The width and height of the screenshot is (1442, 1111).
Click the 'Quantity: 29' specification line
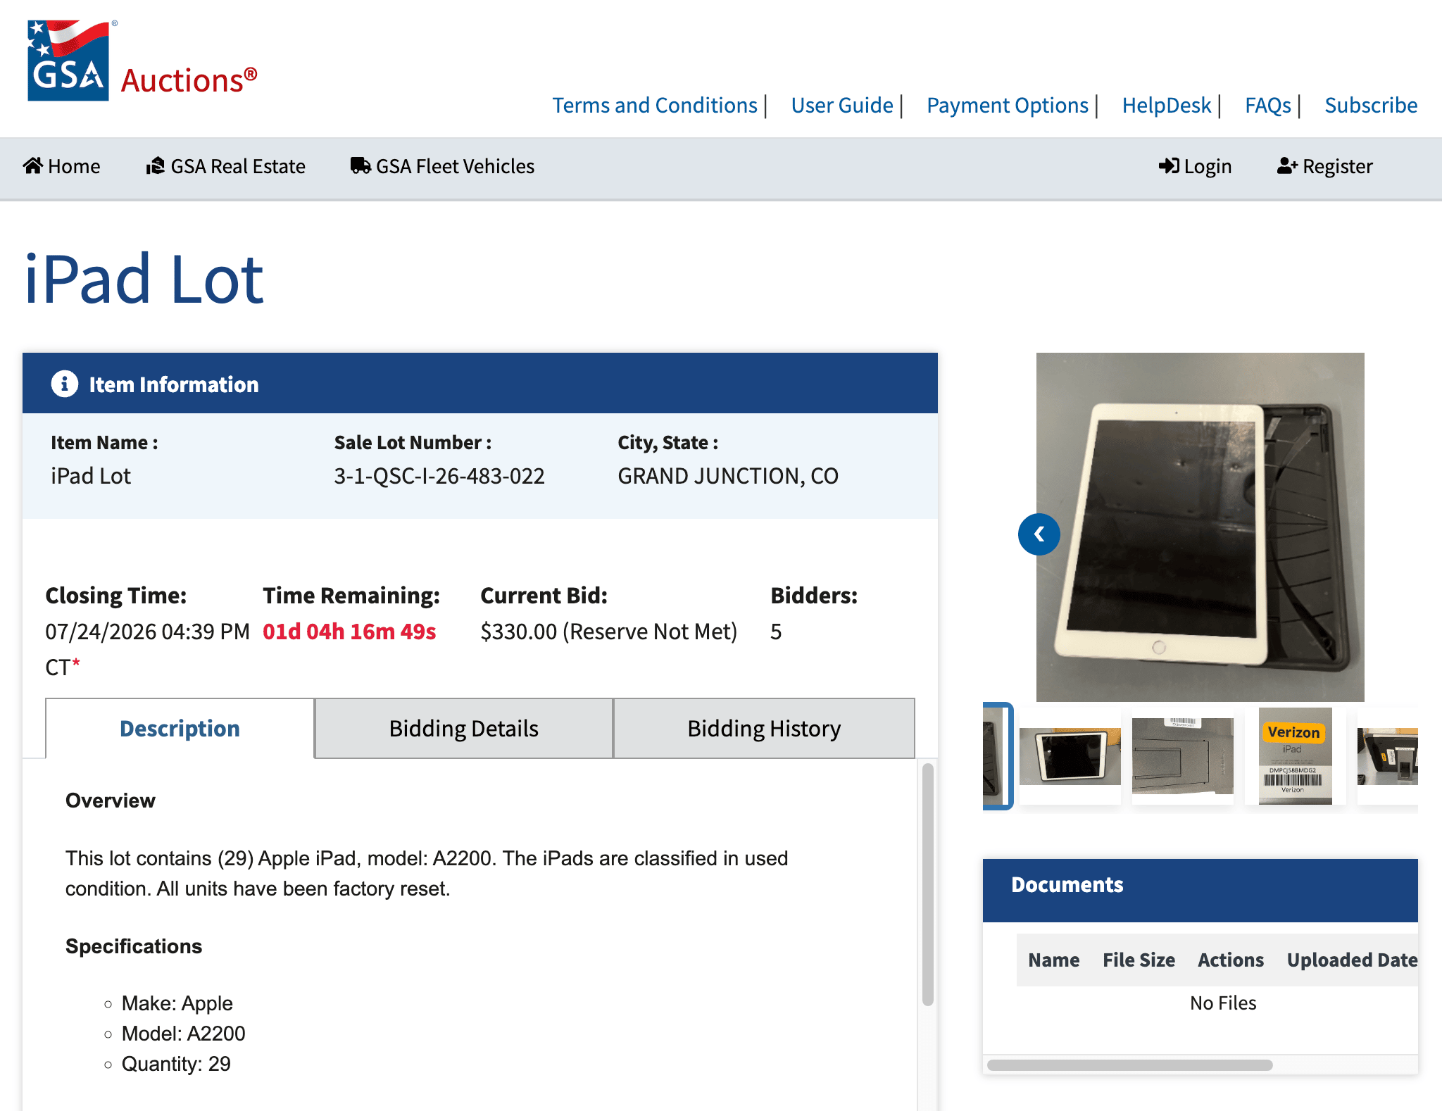[x=176, y=1064]
